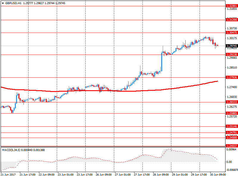Click the 1.30730 price scale value

click(x=232, y=28)
